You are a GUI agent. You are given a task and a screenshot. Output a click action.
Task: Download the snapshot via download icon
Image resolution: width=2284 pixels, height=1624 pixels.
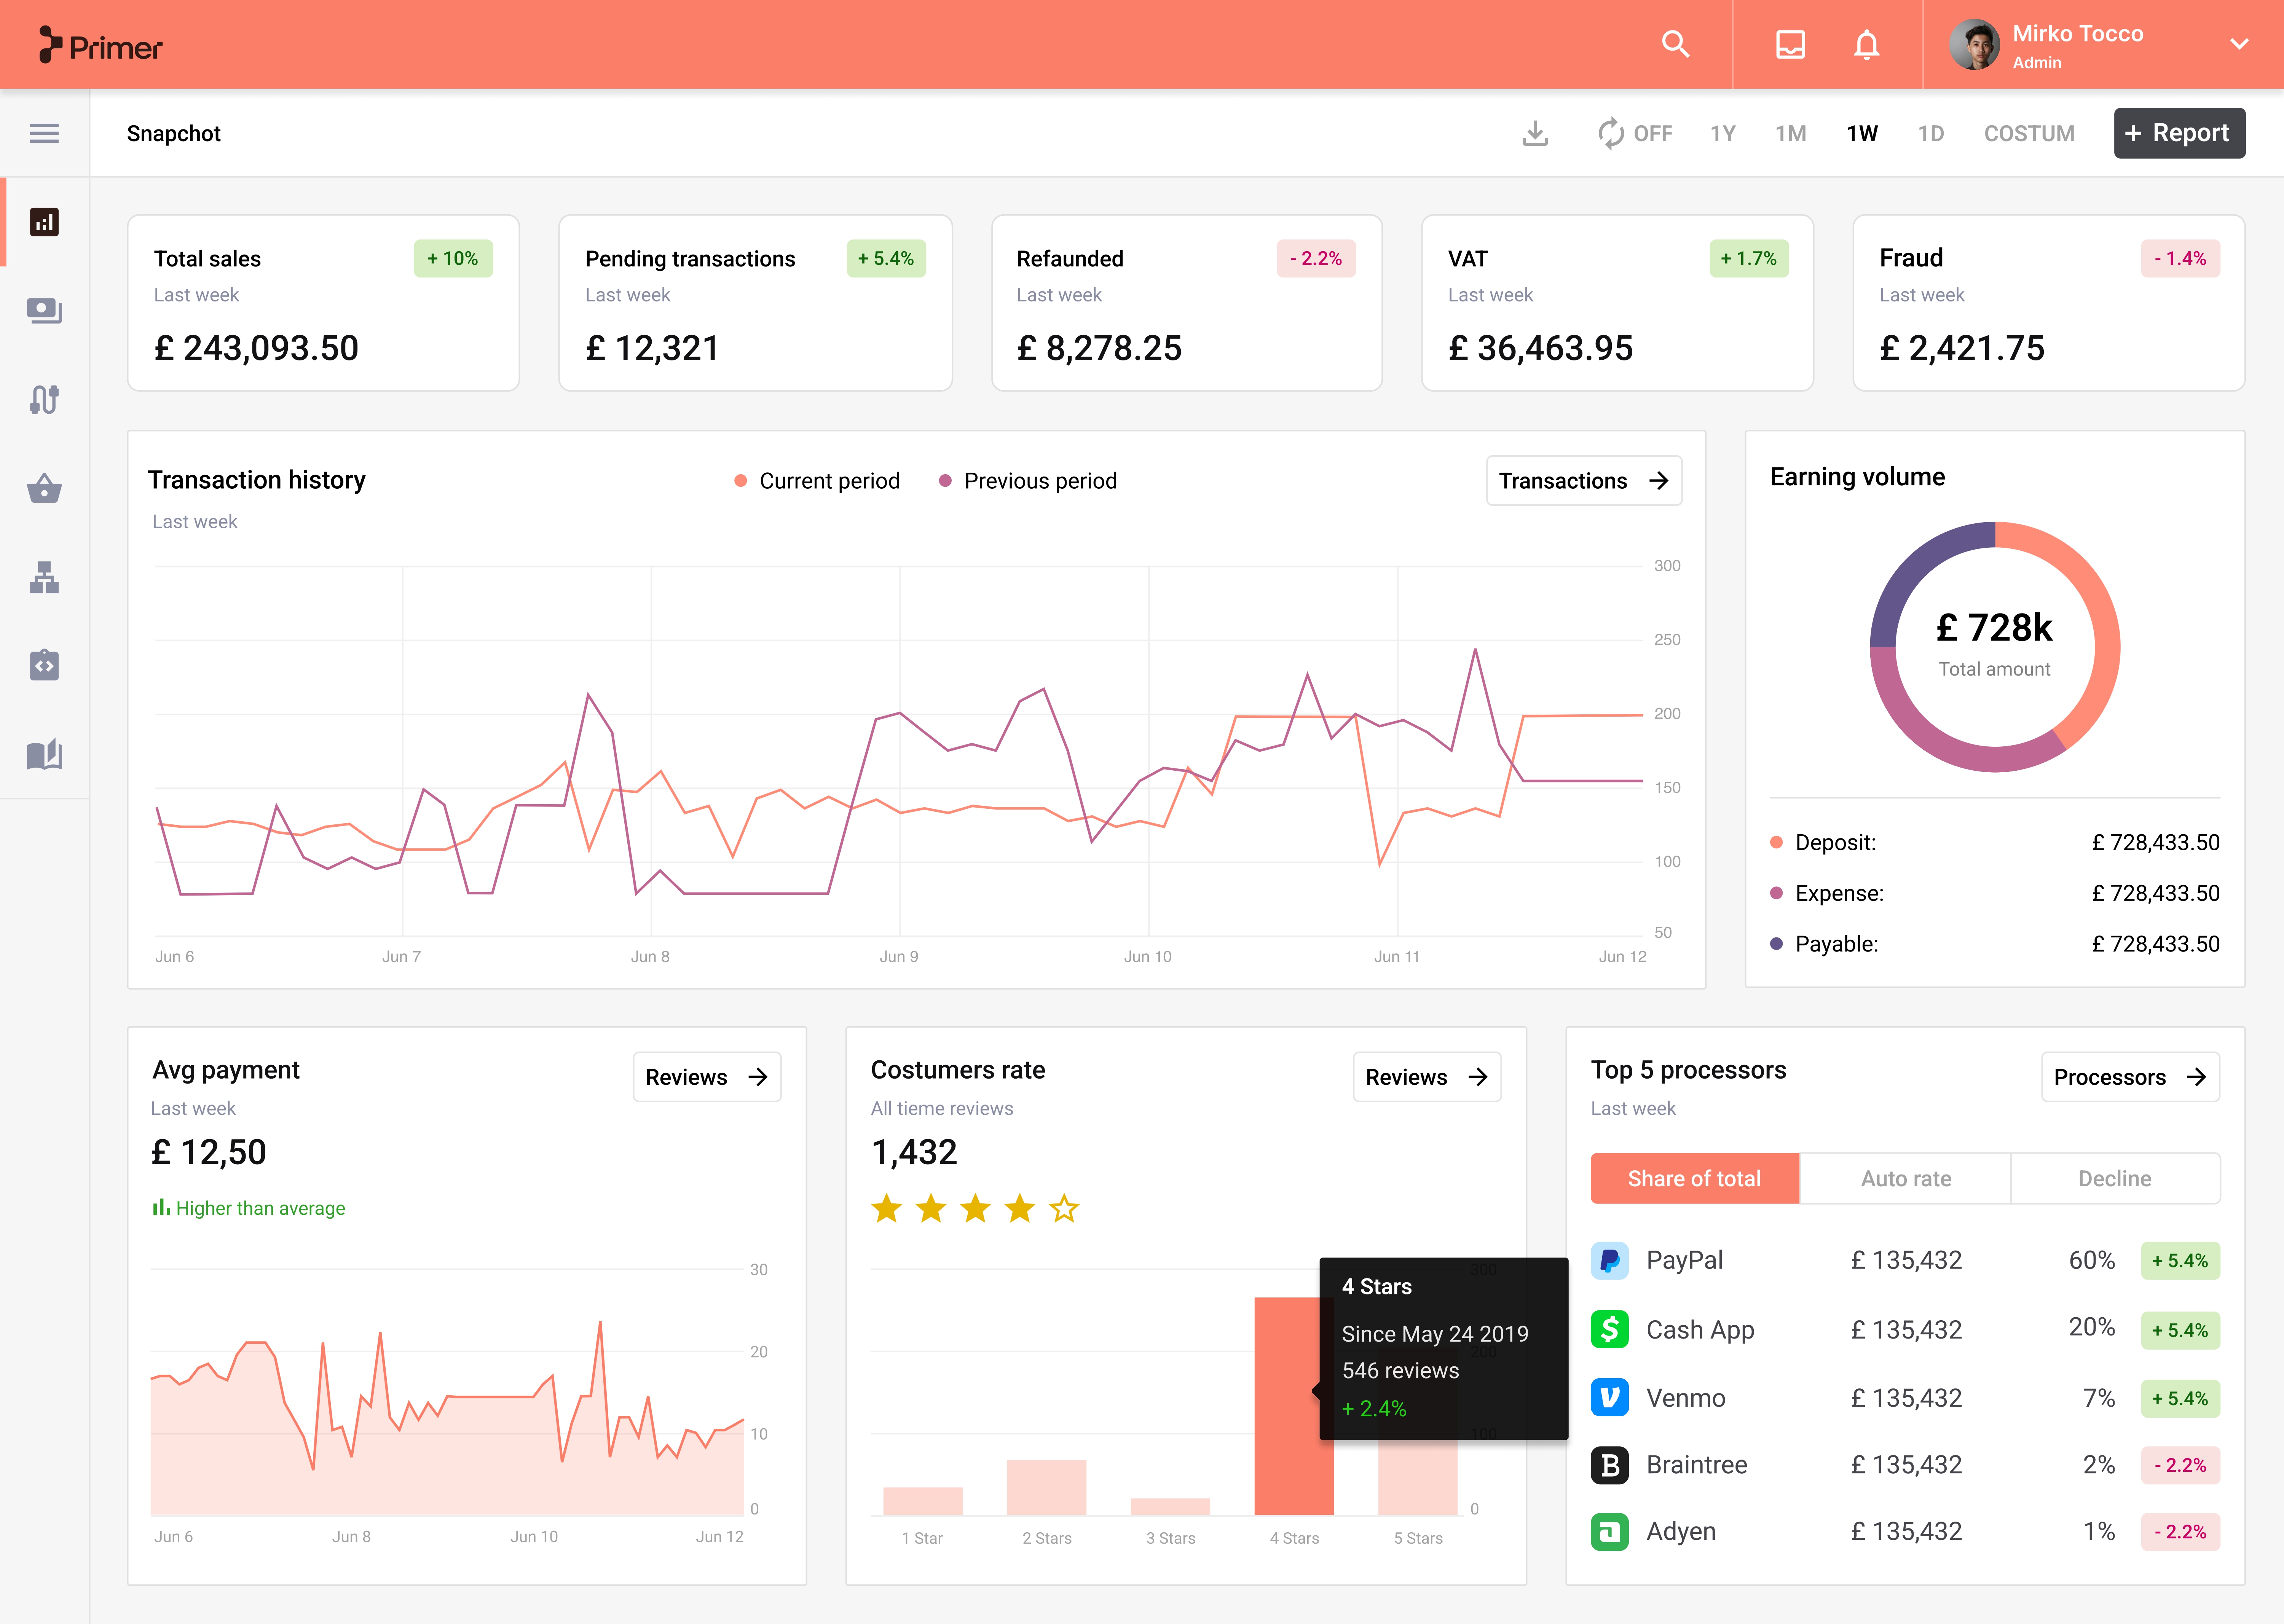click(x=1535, y=133)
